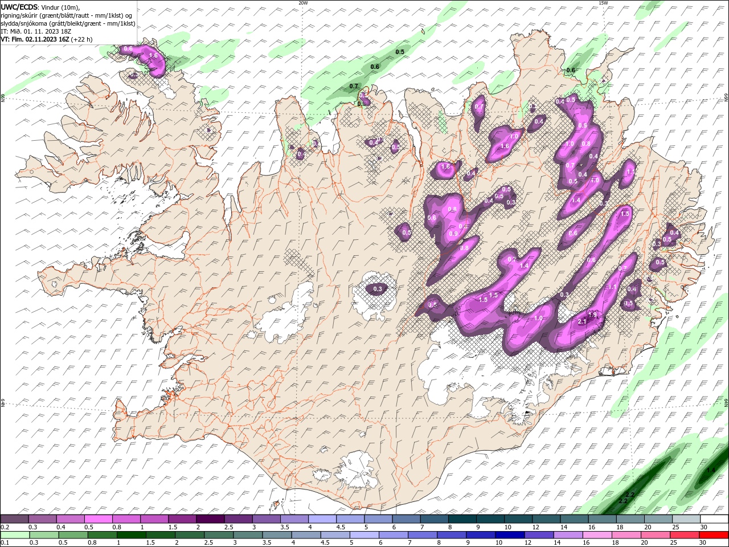Pick the dark purple snow swatch between 2 and 2.5

(210, 519)
